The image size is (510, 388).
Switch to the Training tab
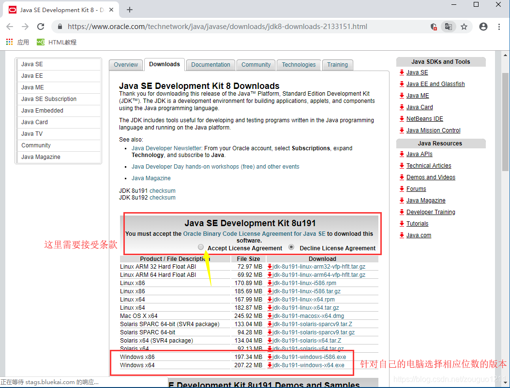click(x=337, y=65)
